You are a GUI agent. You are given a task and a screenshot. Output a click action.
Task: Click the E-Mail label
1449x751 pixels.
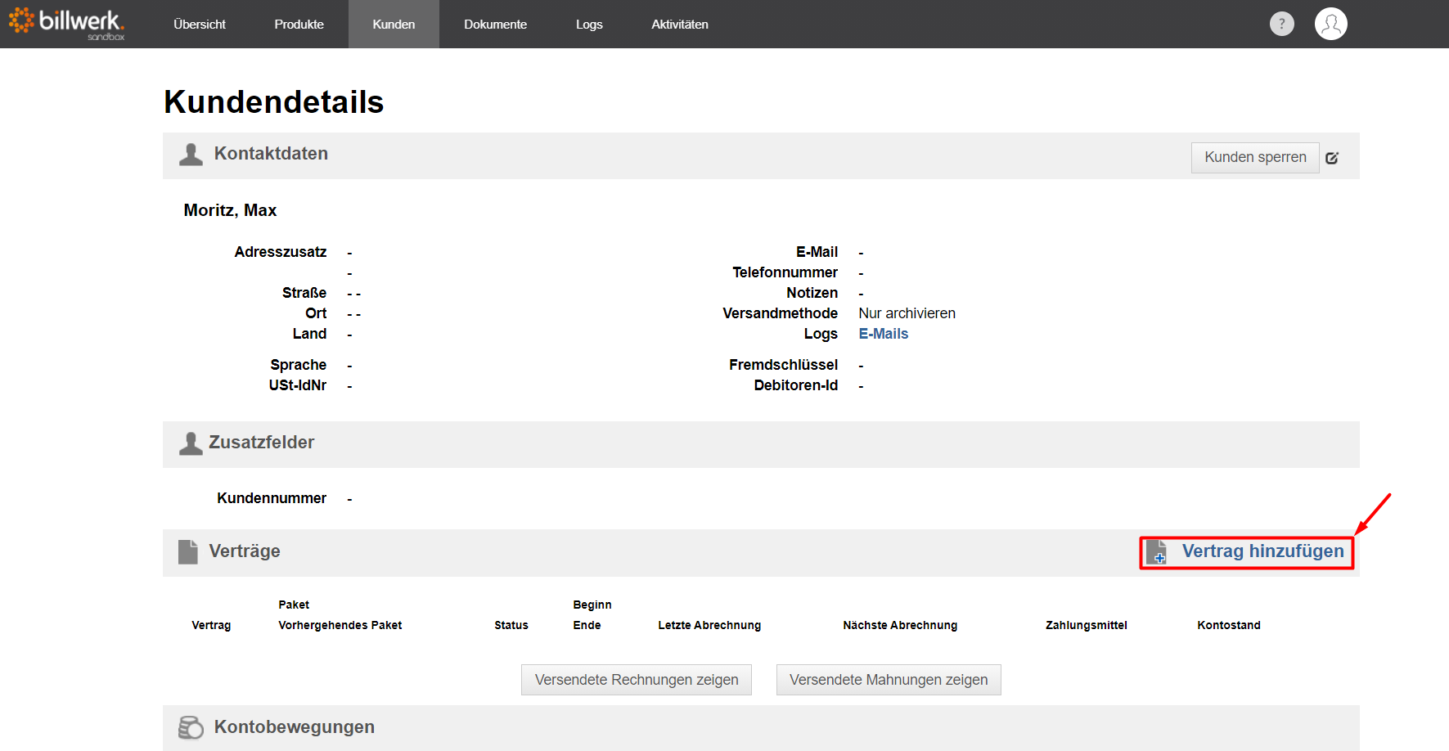click(817, 252)
